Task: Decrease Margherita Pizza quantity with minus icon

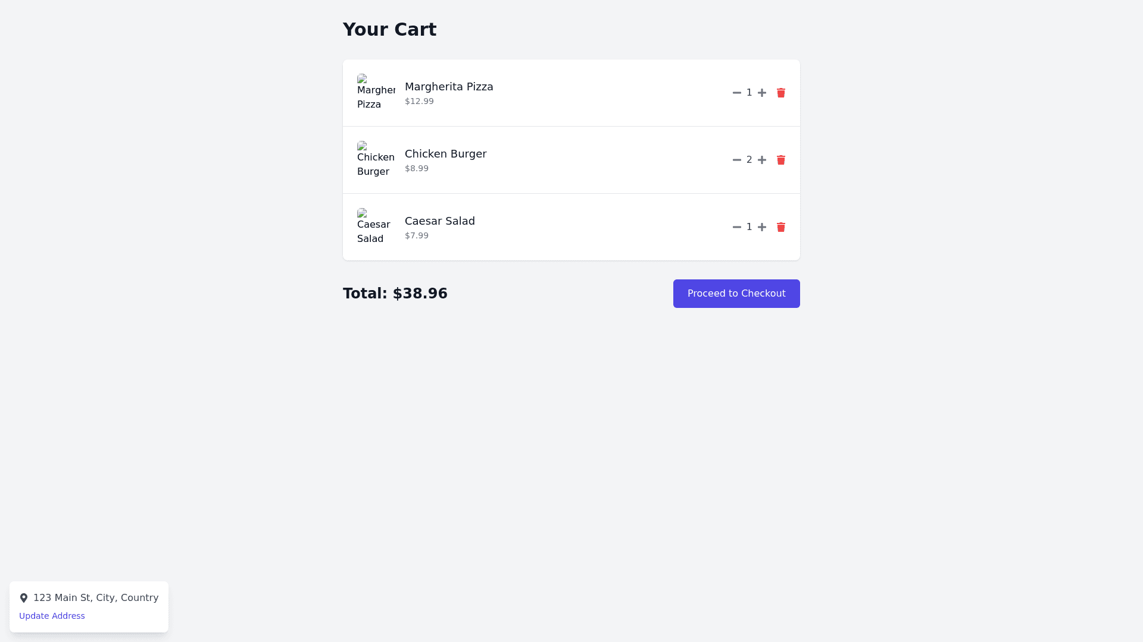Action: [x=737, y=93]
